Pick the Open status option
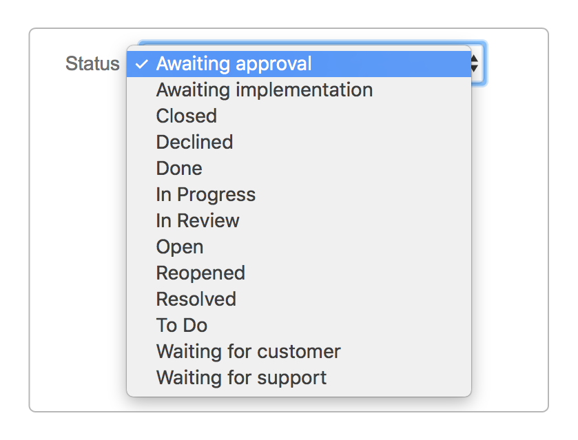The image size is (578, 440). (x=180, y=247)
